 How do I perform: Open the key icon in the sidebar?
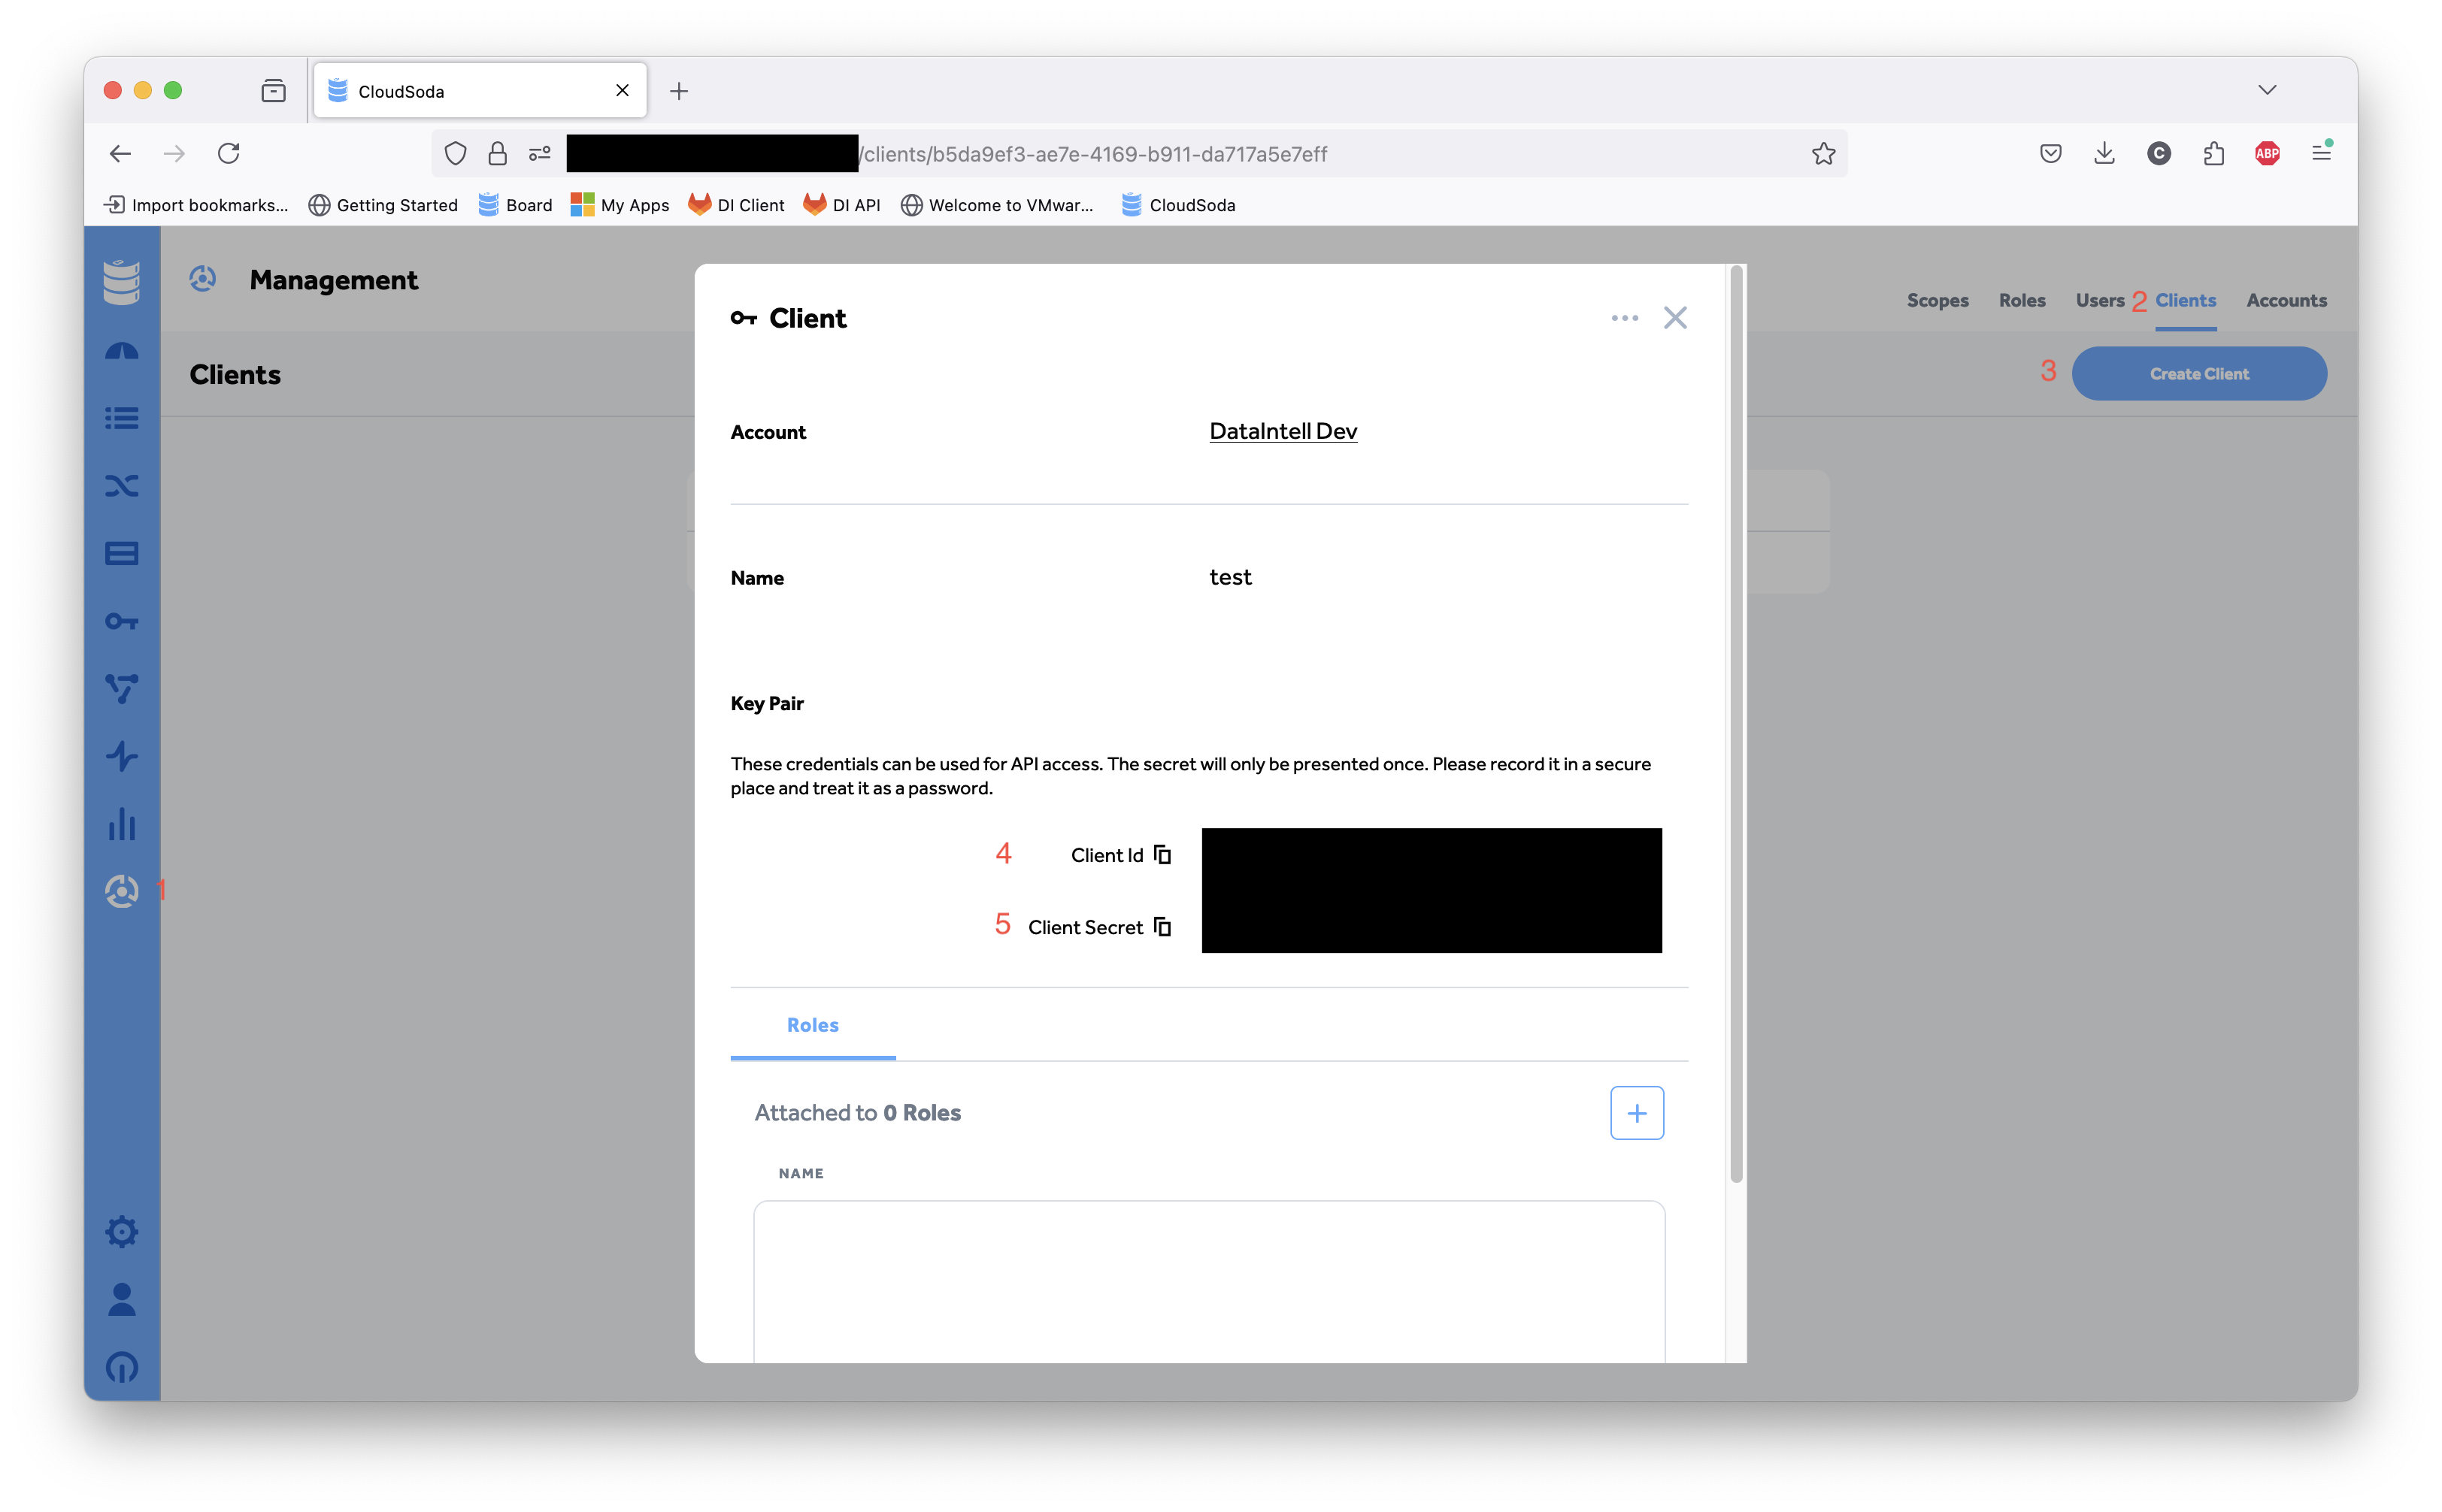[122, 621]
